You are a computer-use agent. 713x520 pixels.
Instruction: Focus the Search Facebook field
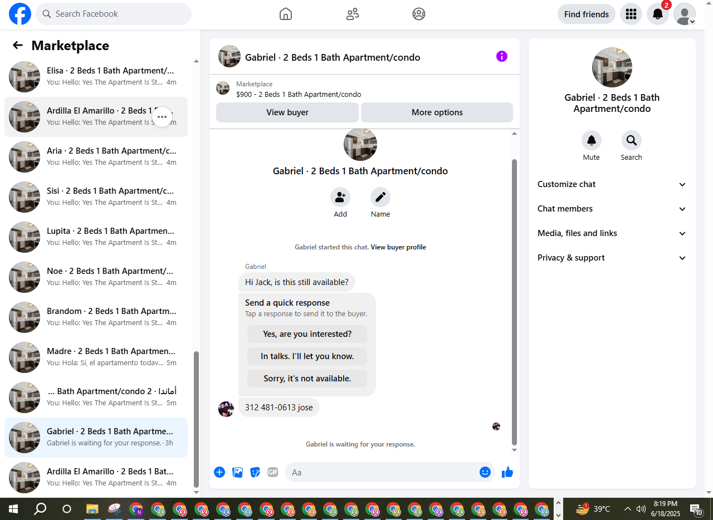(x=114, y=14)
